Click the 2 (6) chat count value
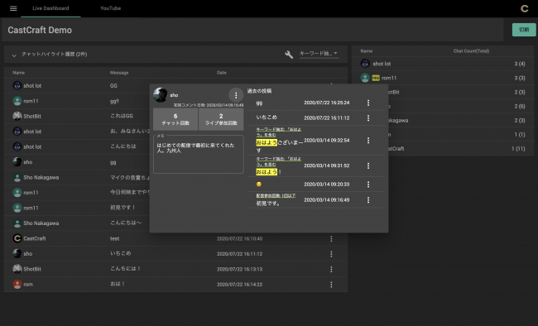Screen dimensions: 538x326 (520, 107)
